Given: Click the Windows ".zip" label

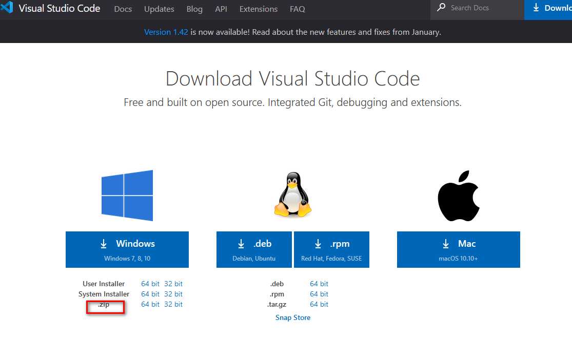Looking at the screenshot, I should tap(104, 305).
